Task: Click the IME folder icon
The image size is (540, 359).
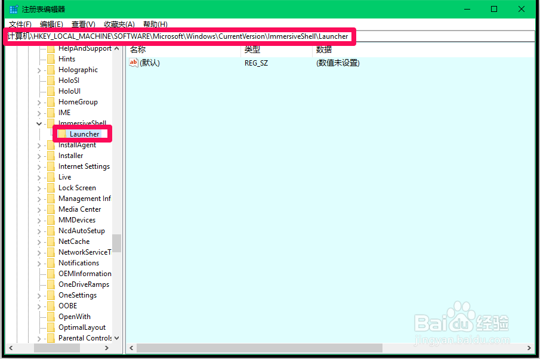Action: (x=51, y=113)
